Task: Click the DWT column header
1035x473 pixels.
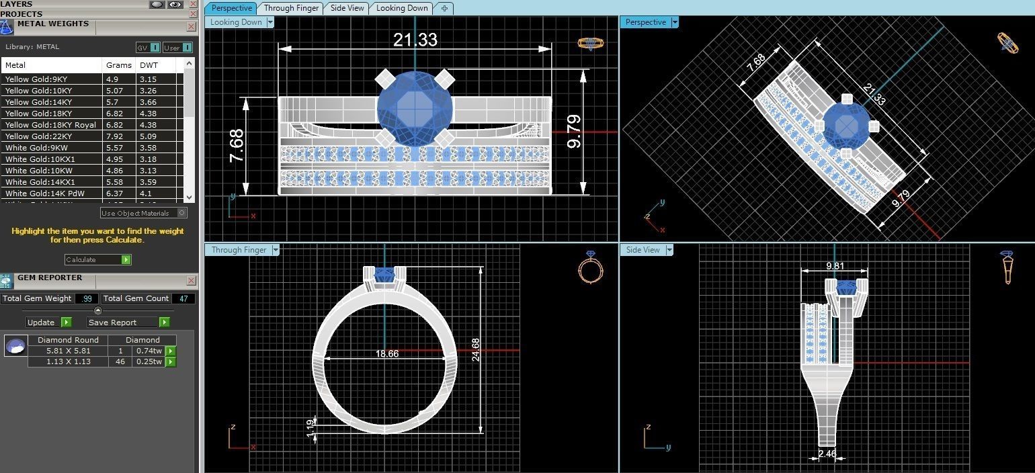Action: (156, 65)
